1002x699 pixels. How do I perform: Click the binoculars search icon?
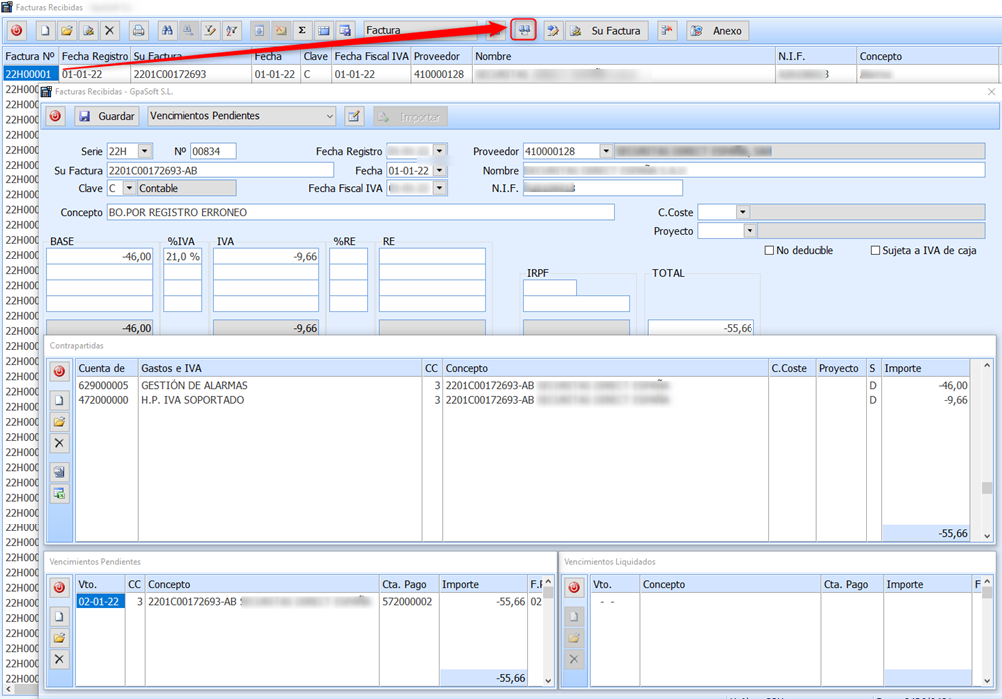click(x=166, y=30)
